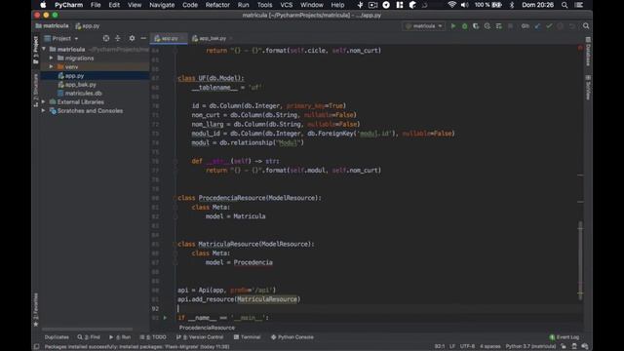Switch Python 3.7 interpreter in status bar
The image size is (624, 351).
point(530,347)
